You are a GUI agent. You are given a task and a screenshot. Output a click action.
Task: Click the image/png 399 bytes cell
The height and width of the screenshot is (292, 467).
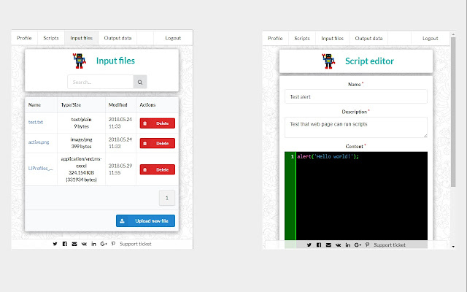[81, 143]
